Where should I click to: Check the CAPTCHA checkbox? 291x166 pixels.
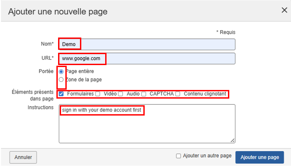pos(144,94)
